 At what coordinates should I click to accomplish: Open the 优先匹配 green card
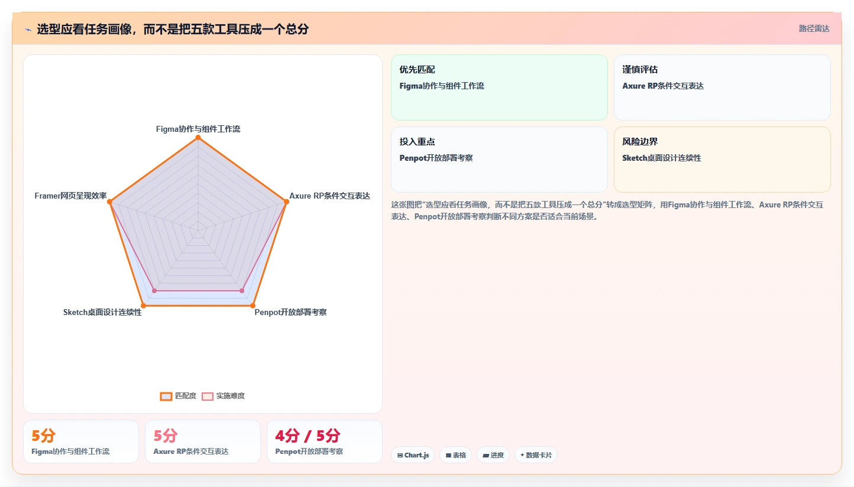(499, 87)
